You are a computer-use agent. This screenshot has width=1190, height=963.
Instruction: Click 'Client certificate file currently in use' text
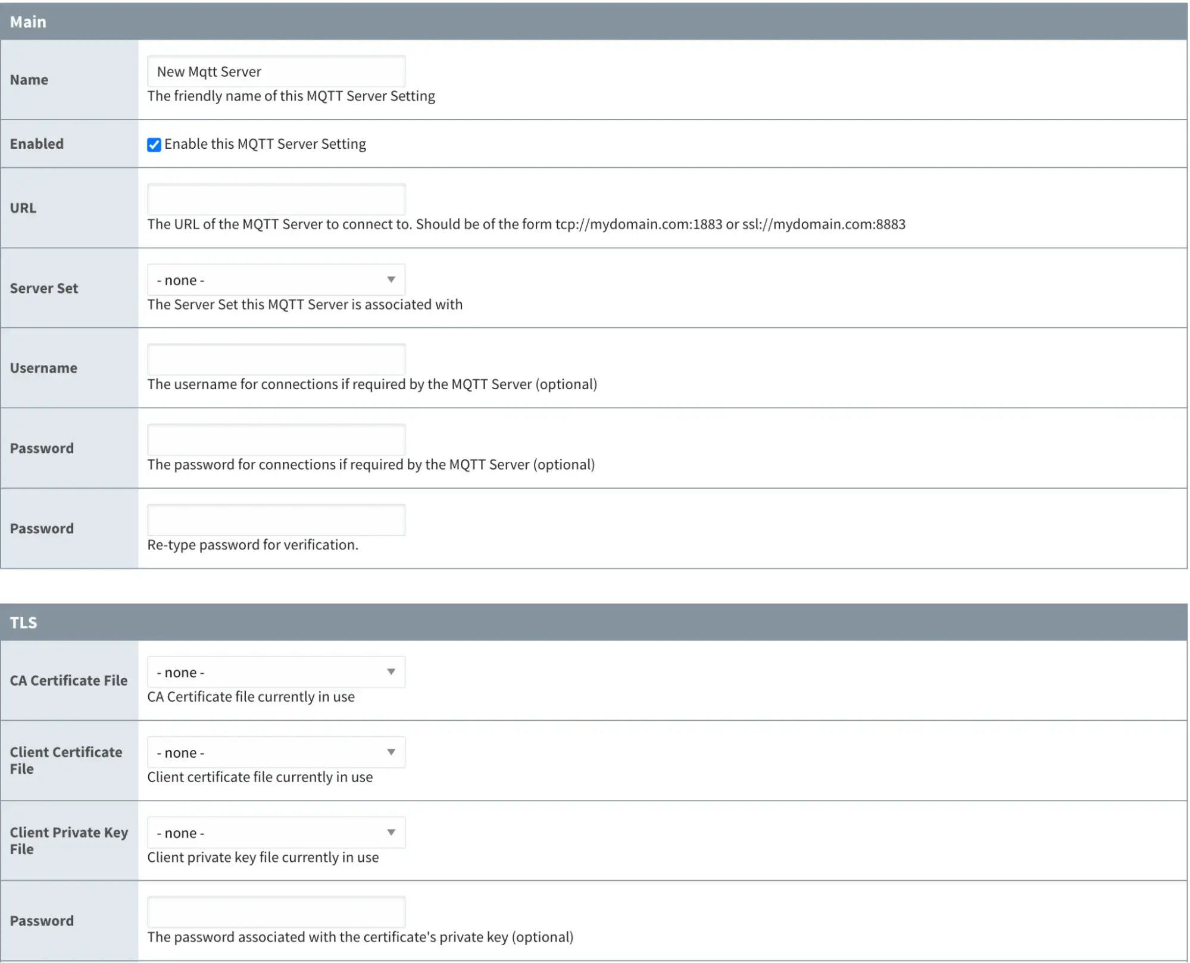260,777
